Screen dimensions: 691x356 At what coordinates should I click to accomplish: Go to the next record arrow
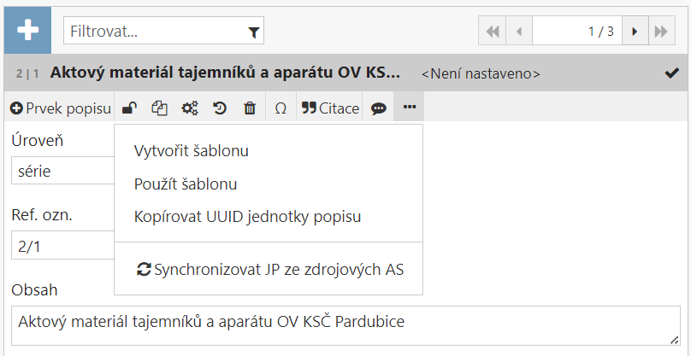[635, 32]
